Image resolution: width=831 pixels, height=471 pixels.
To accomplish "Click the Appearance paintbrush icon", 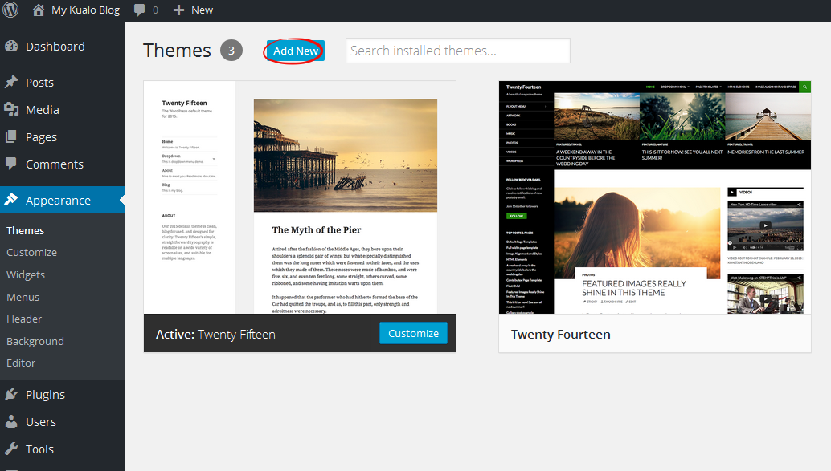I will click(11, 200).
